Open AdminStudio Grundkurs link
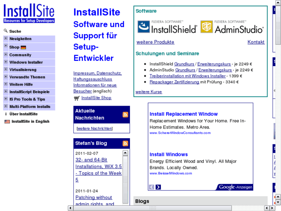The image size is (281, 211). click(x=185, y=70)
